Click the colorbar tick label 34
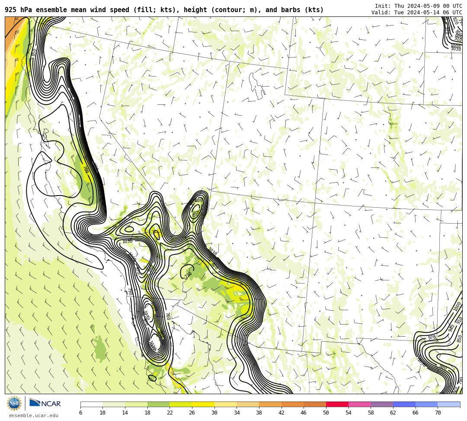The image size is (467, 421). pyautogui.click(x=237, y=413)
